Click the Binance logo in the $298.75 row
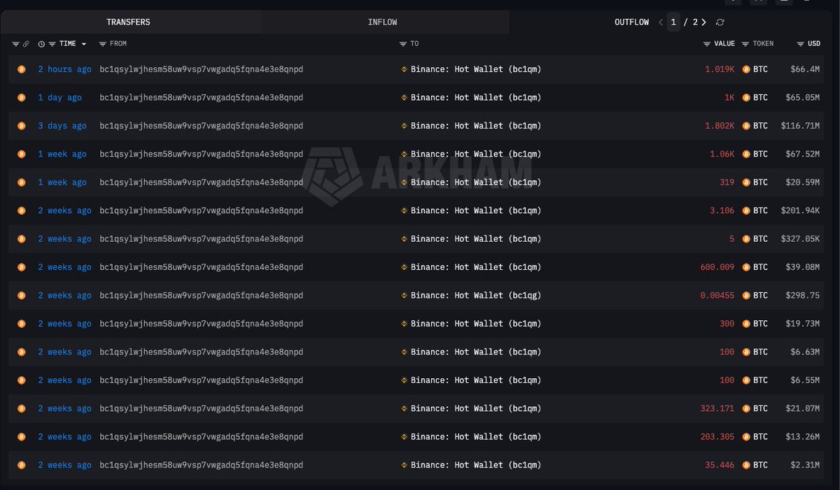This screenshot has width=840, height=490. [404, 296]
